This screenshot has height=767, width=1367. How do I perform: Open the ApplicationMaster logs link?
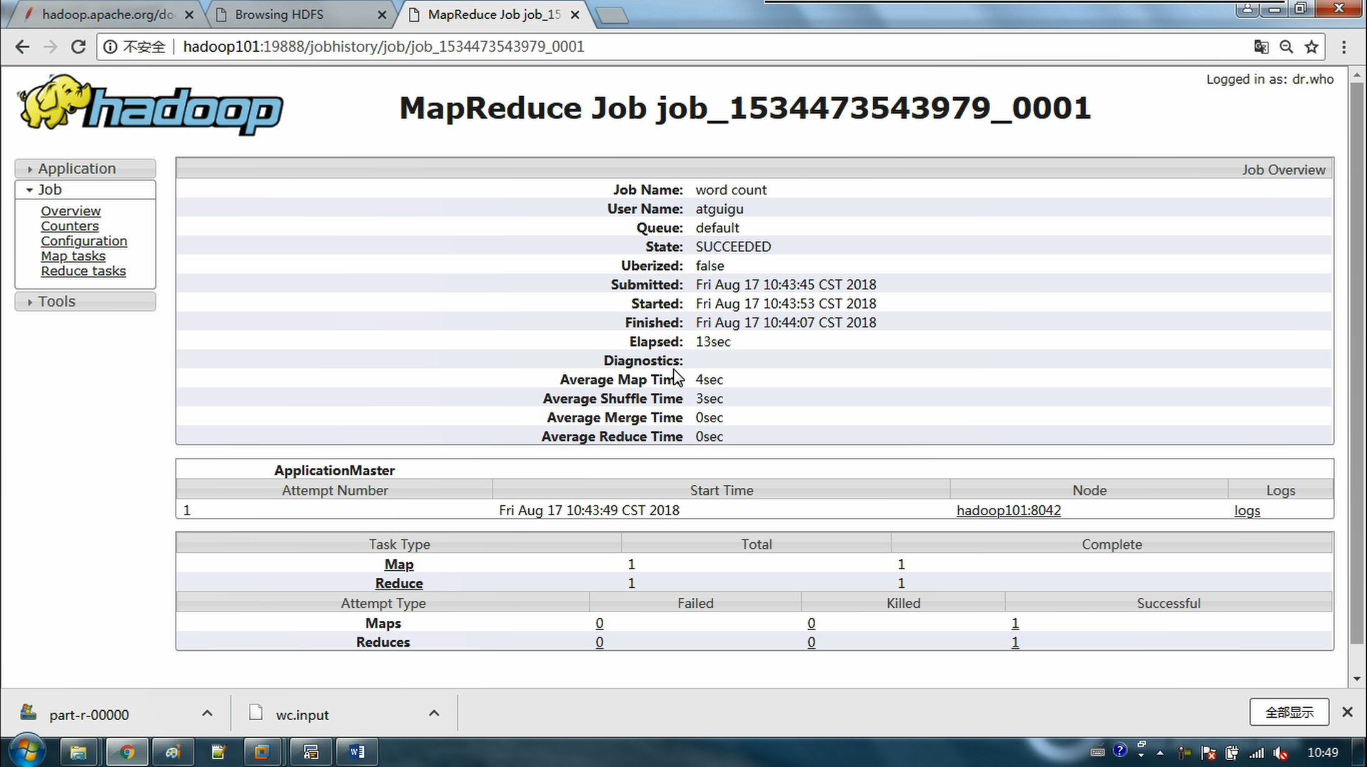tap(1246, 511)
